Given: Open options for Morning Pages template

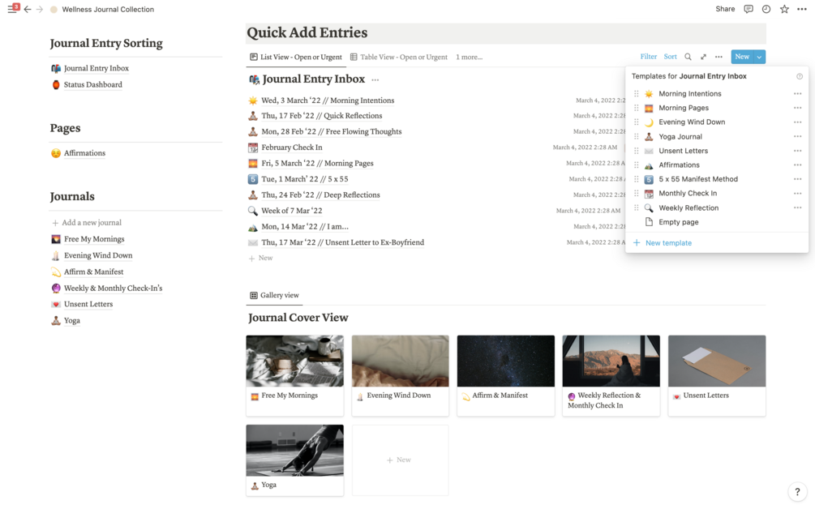Looking at the screenshot, I should pos(797,108).
